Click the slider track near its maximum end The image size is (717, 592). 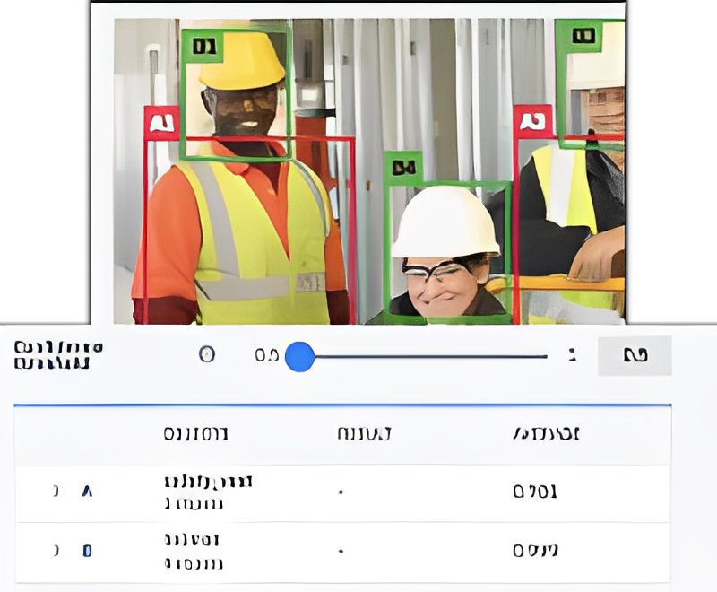pos(538,356)
